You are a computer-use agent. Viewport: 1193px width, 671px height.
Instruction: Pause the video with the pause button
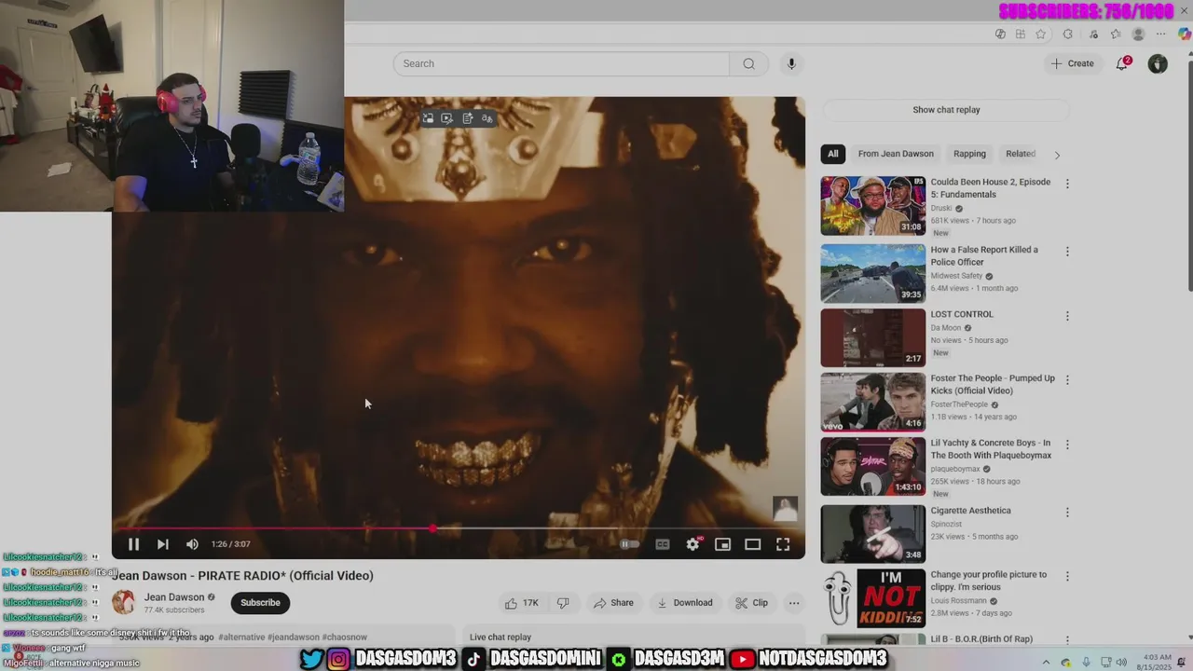point(133,544)
